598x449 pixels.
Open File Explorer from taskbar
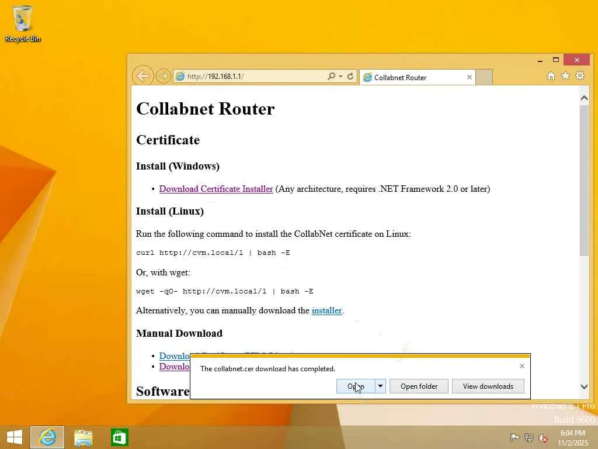click(83, 437)
